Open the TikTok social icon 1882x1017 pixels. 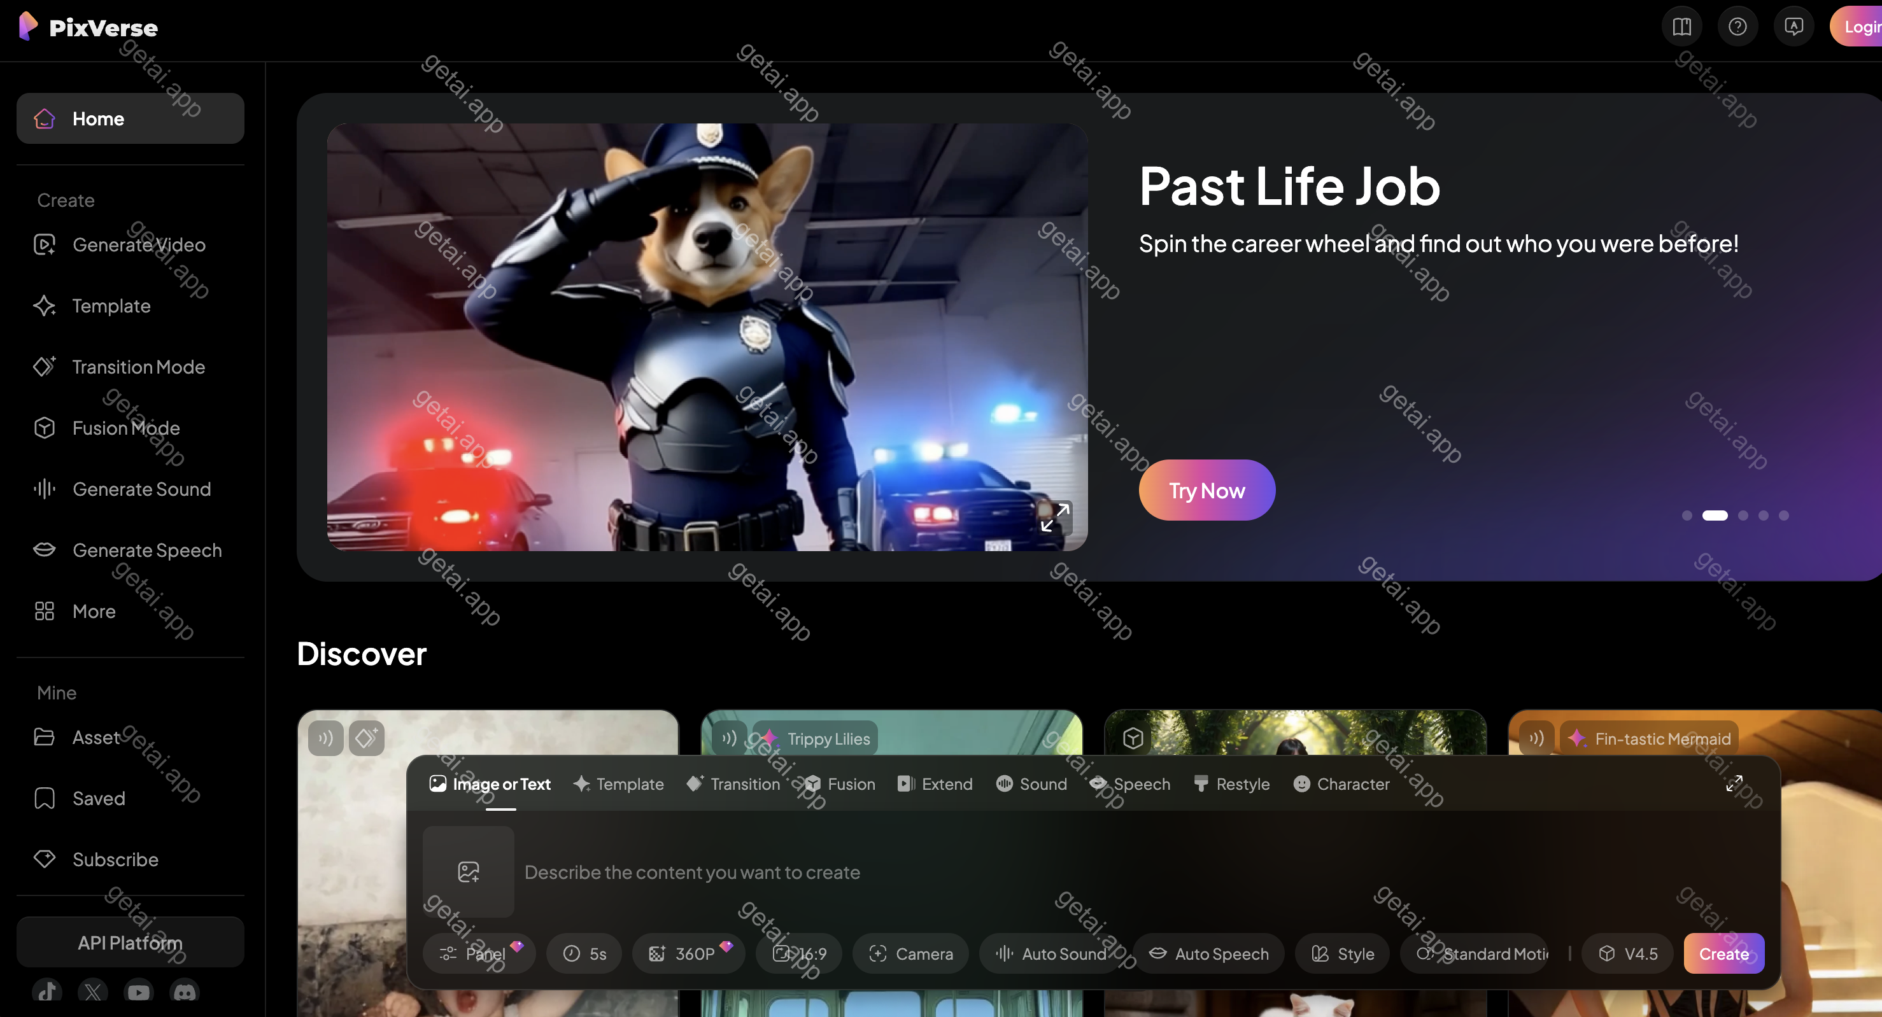click(46, 992)
